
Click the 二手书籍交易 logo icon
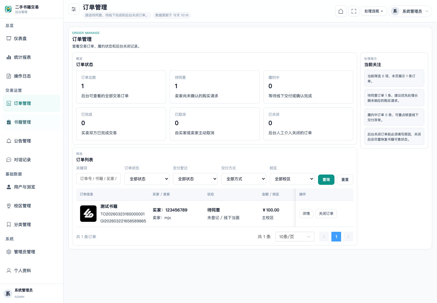pos(8,9)
